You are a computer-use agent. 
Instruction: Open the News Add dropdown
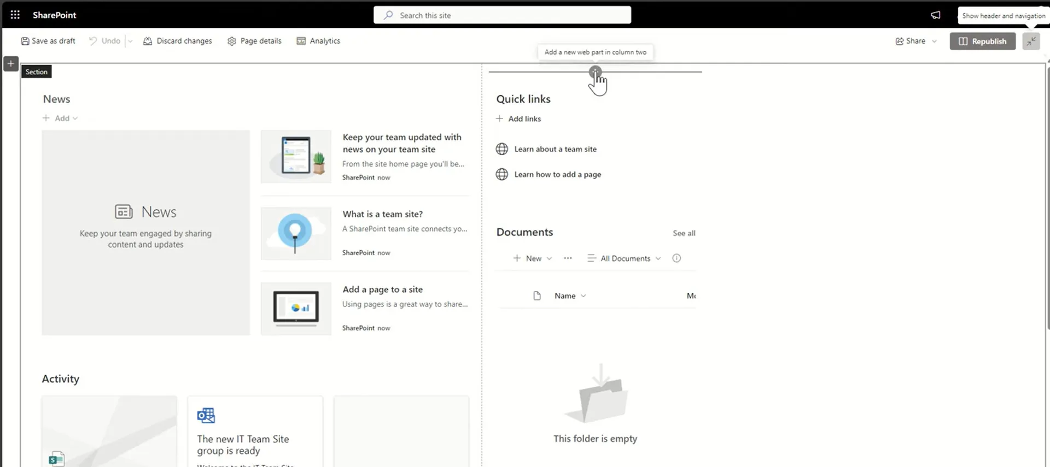(x=61, y=118)
